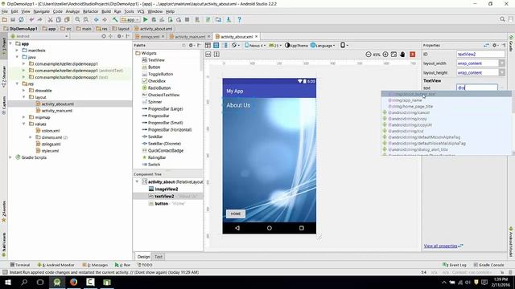Viewport: 515px width, 289px height.
Task: Open the Tools menu
Action: pos(129,11)
